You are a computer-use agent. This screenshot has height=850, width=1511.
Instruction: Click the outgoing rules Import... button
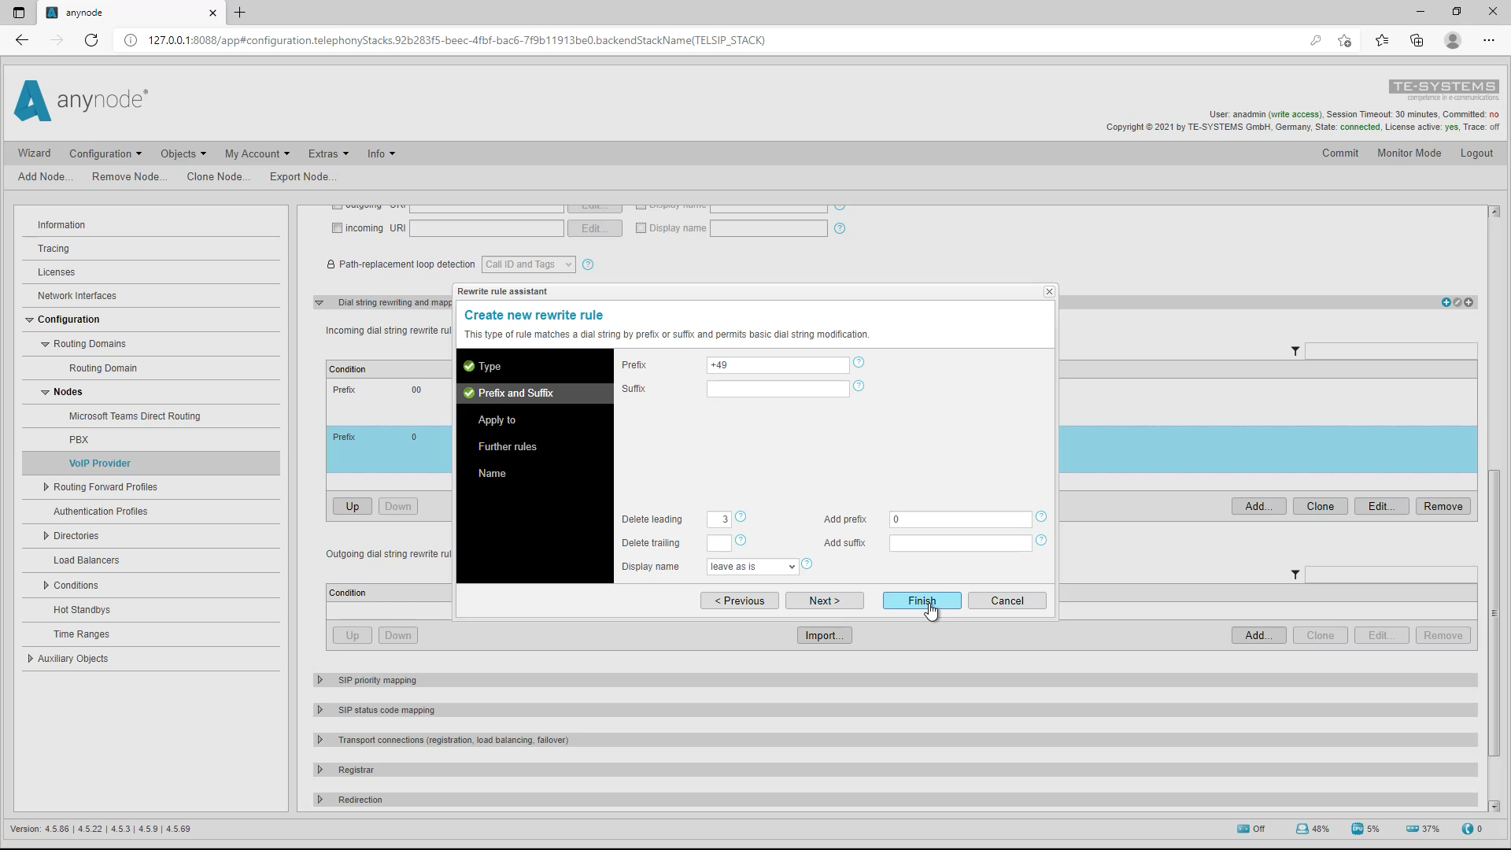(x=824, y=635)
